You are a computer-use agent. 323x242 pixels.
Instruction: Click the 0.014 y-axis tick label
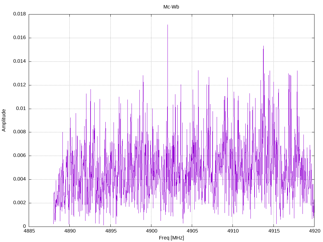coord(20,61)
